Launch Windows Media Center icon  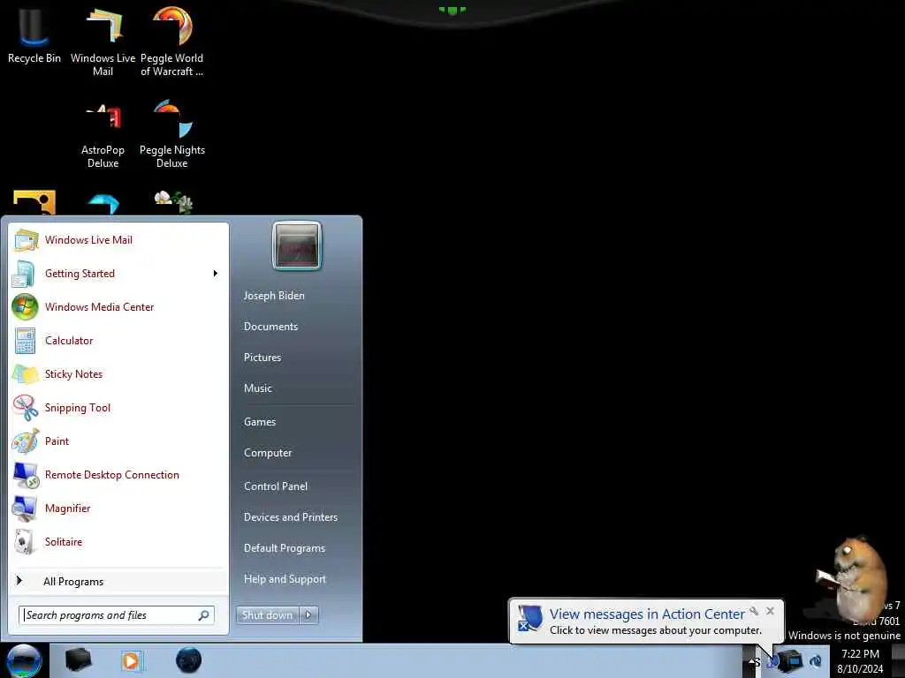25,306
